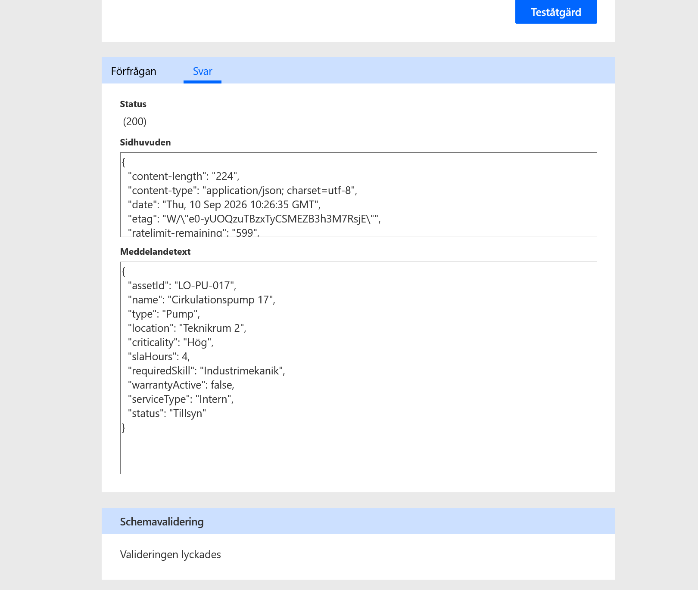Click the assetId LO-PU-017 line
This screenshot has height=590, width=698.
click(182, 286)
